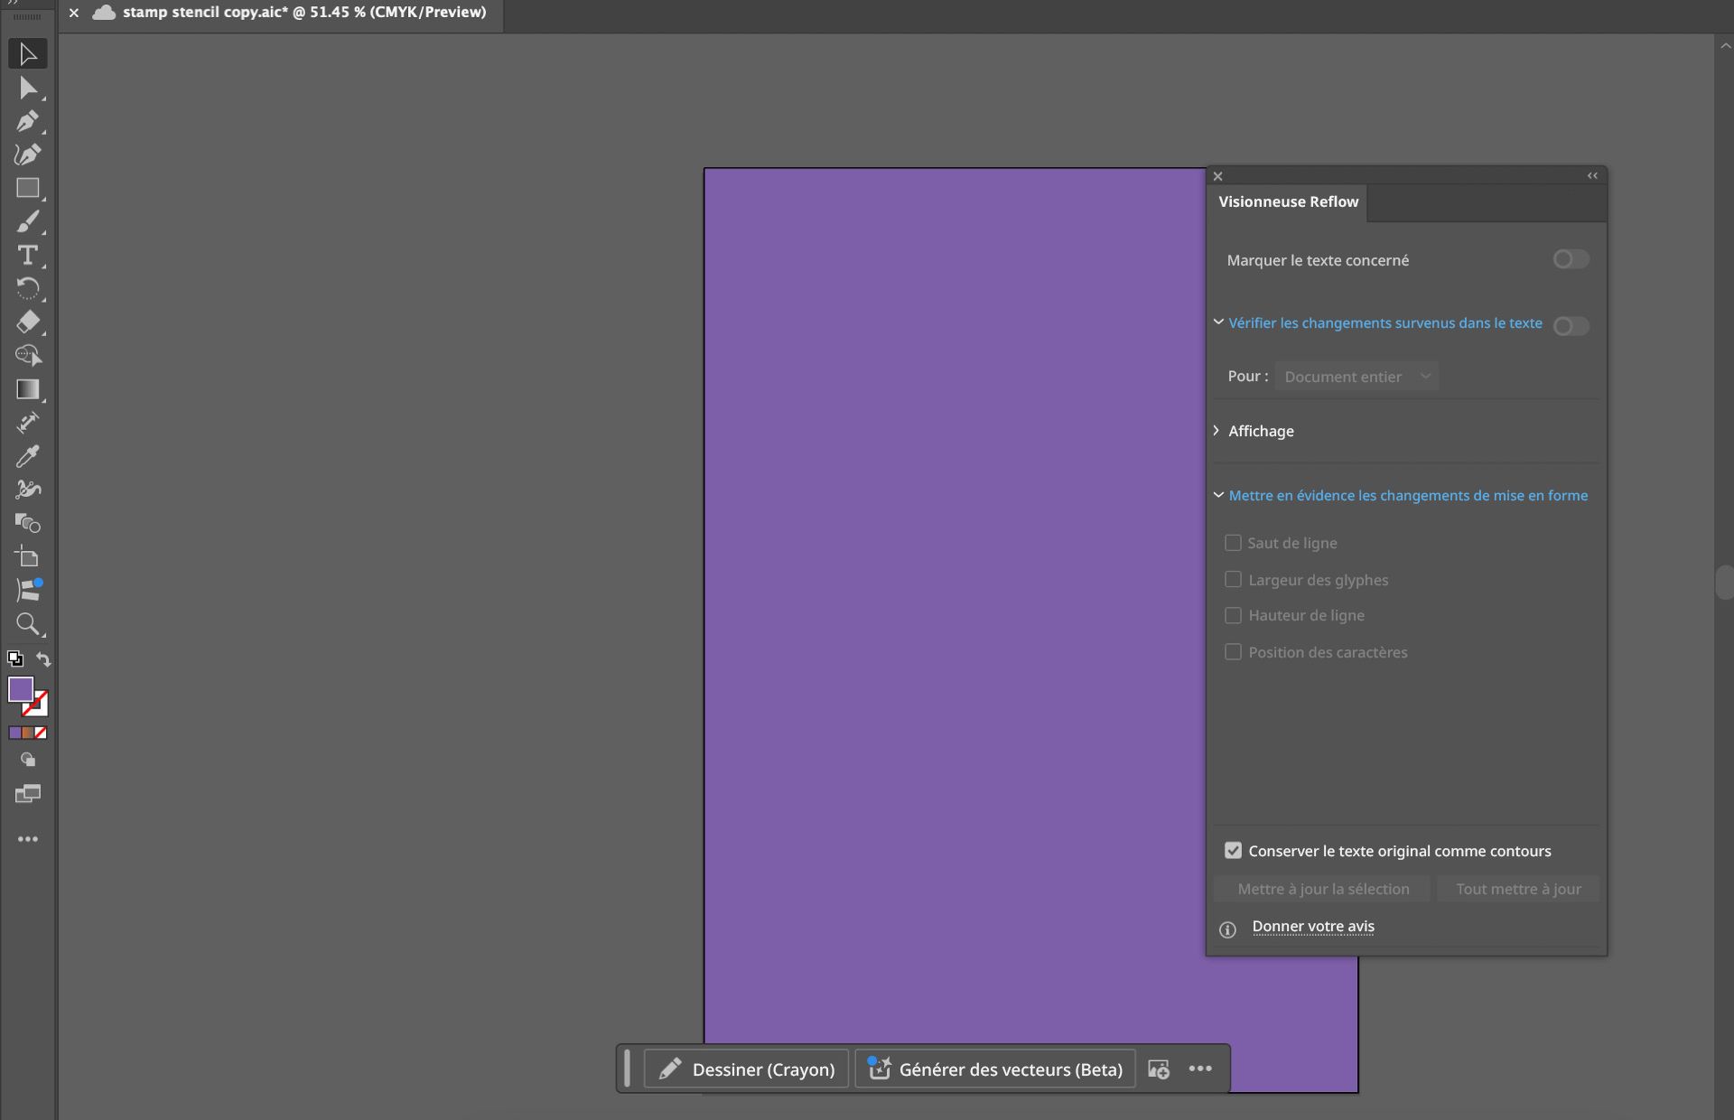Select the Selection tool
This screenshot has width=1734, height=1120.
27,53
